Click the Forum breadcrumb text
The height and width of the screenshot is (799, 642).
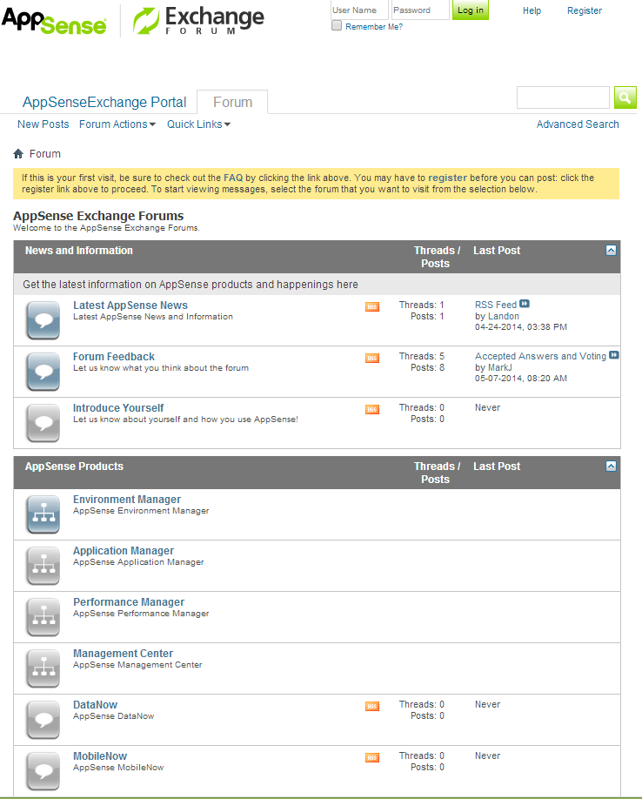(x=45, y=154)
